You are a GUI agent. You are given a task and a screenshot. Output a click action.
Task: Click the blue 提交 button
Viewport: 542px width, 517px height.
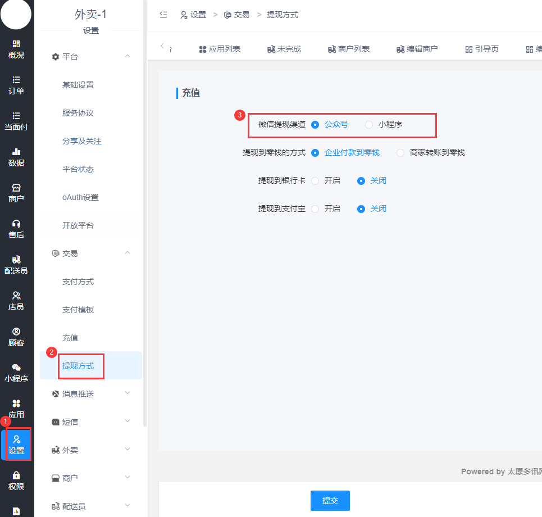(330, 500)
